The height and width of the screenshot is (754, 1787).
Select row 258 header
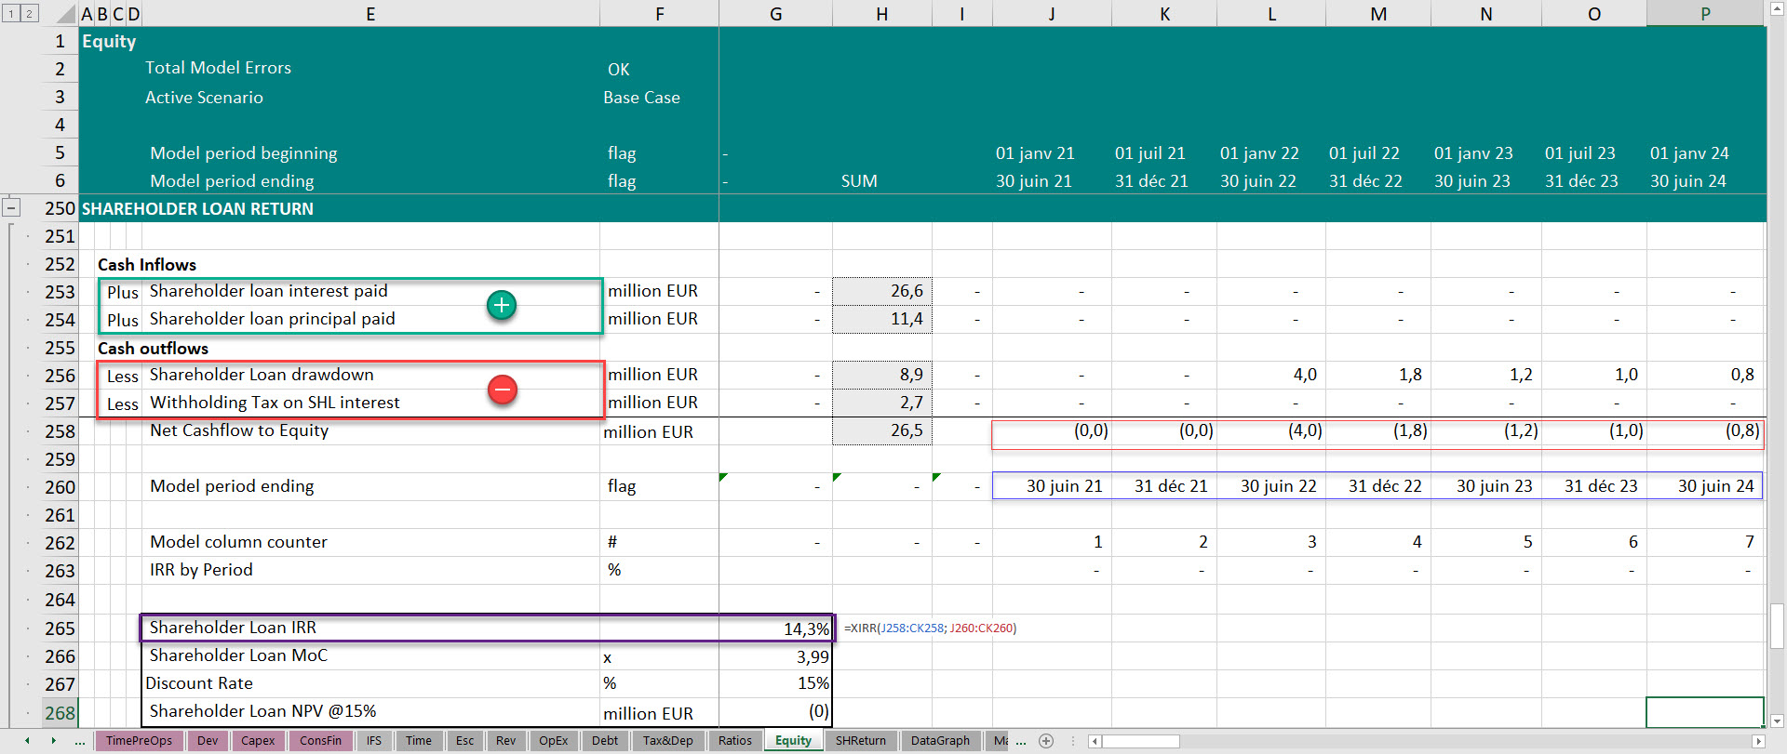pos(60,431)
